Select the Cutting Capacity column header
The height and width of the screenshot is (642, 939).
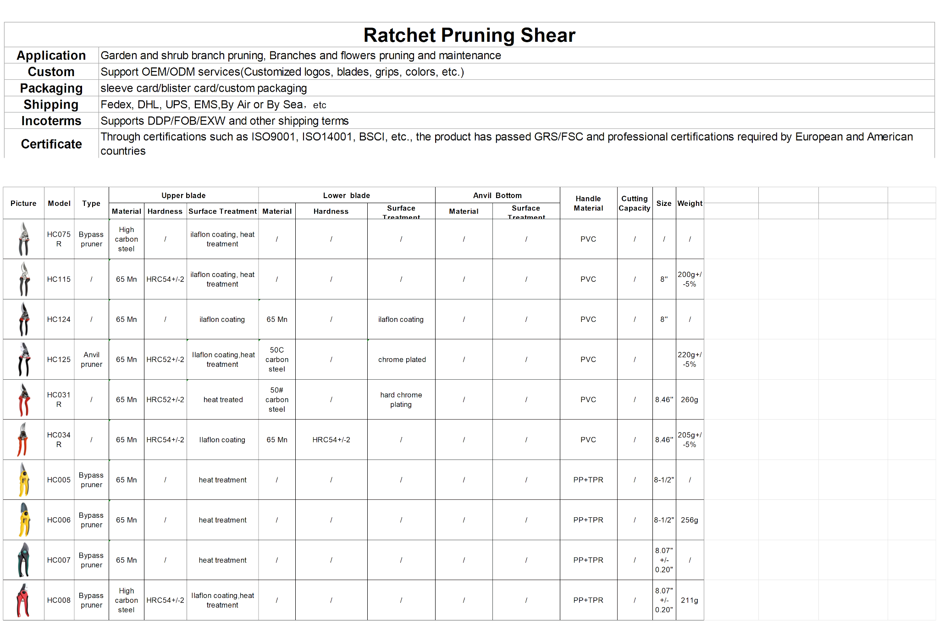coord(635,203)
